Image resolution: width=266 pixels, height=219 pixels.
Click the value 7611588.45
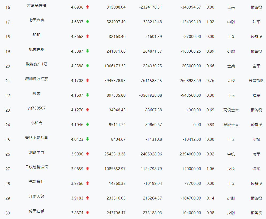pyautogui.click(x=151, y=81)
